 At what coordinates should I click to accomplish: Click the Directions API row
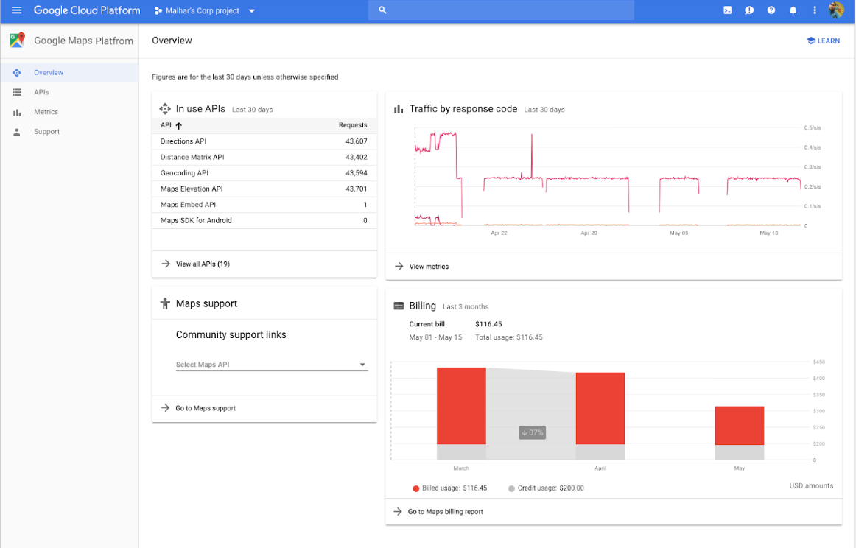pos(264,141)
